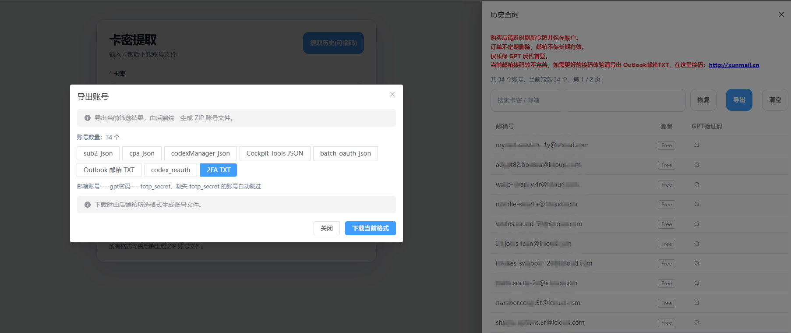Click 下载当前格式 download button
This screenshot has width=791, height=333.
(x=371, y=228)
